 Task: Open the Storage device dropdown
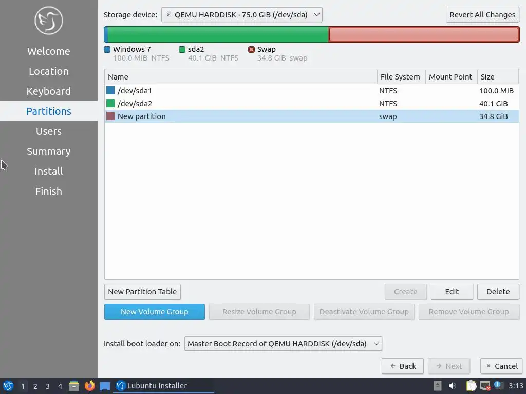click(x=242, y=15)
